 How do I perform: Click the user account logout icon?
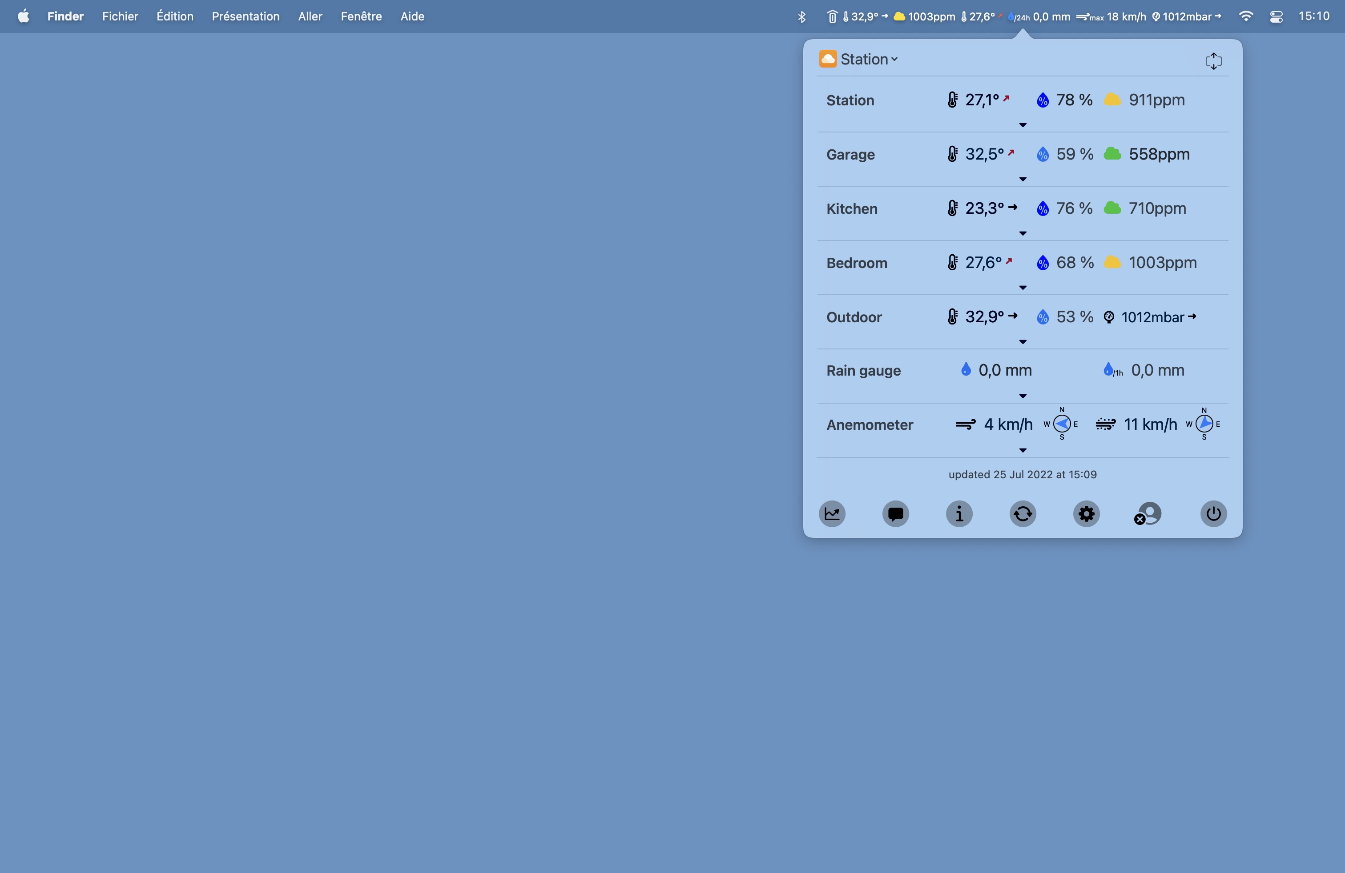pyautogui.click(x=1149, y=514)
